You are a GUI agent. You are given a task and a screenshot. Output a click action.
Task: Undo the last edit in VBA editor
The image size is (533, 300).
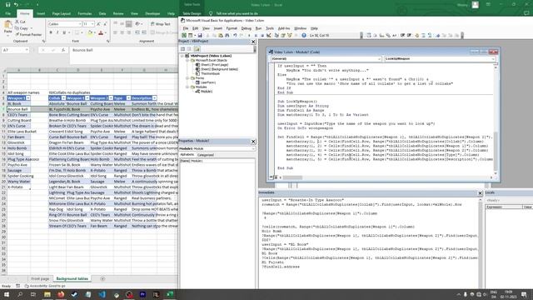(235, 35)
